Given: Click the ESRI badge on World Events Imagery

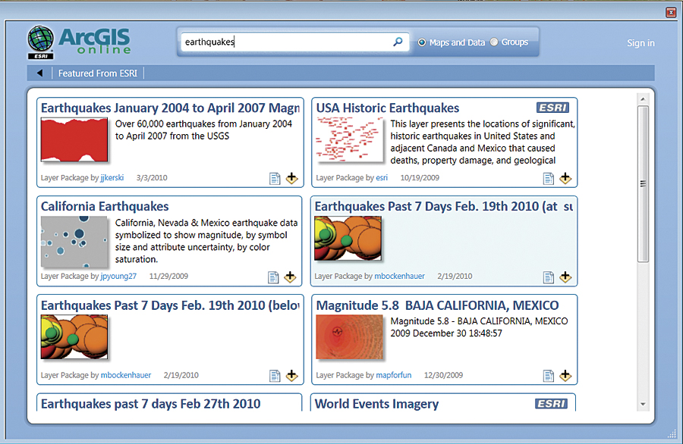Looking at the screenshot, I should point(551,404).
